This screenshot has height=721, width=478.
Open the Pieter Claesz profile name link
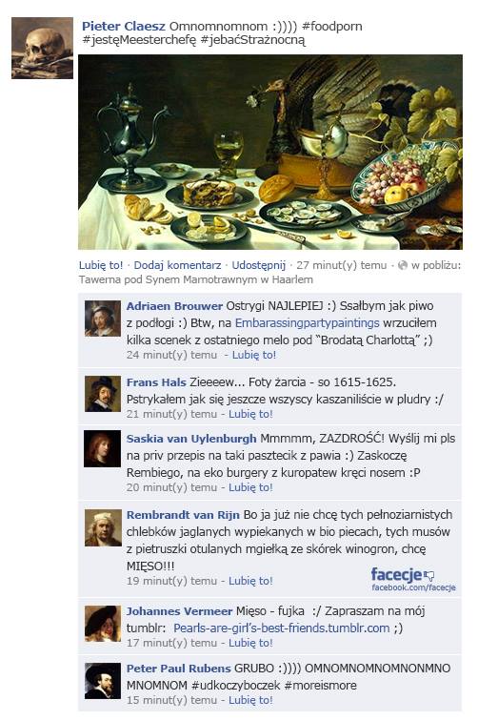pos(124,26)
